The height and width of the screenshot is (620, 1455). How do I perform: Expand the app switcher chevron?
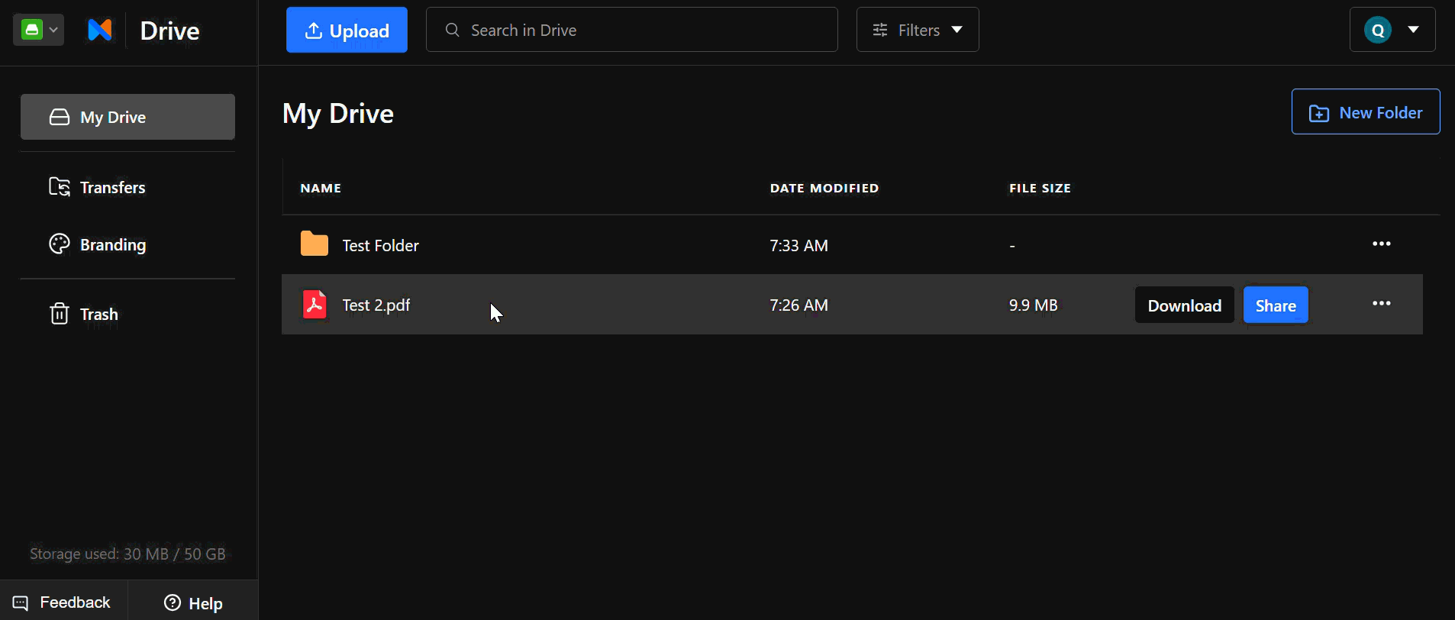[x=53, y=30]
